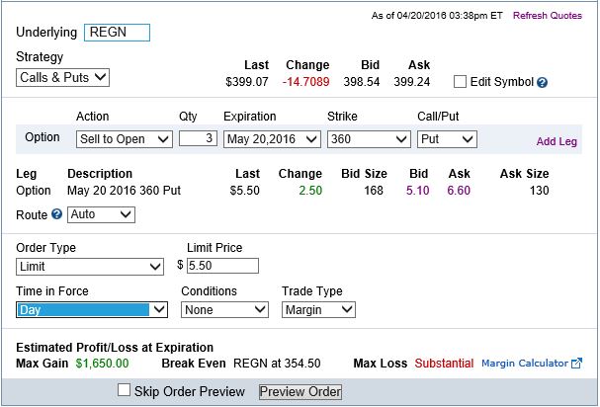Click the Limit Price field 5.50

point(222,266)
